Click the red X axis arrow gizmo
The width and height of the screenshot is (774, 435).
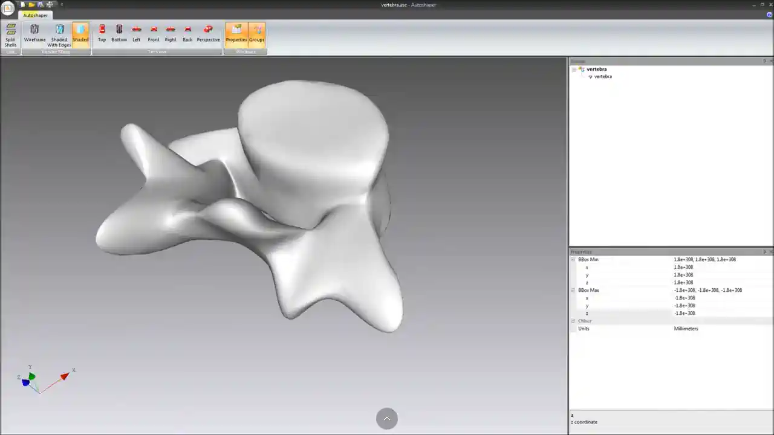tap(64, 376)
